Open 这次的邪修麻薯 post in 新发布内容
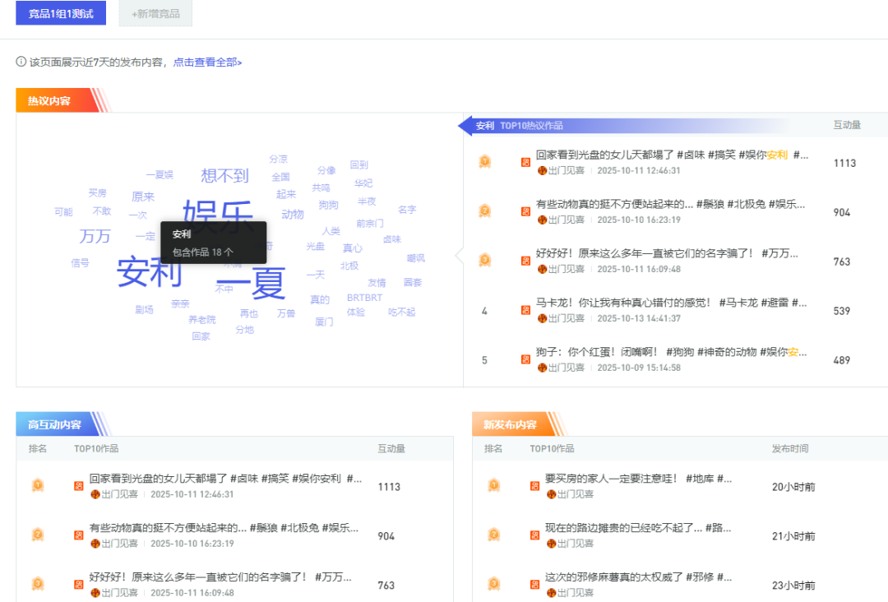 coord(638,577)
